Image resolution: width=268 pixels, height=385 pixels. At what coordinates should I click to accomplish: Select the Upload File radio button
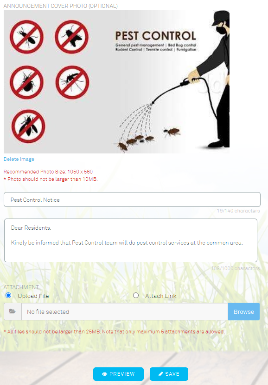pos(8,295)
